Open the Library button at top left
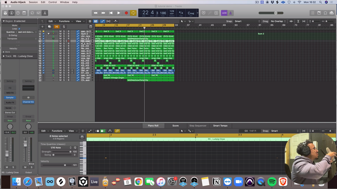Viewport: 337px width, 189px height. tap(5, 13)
